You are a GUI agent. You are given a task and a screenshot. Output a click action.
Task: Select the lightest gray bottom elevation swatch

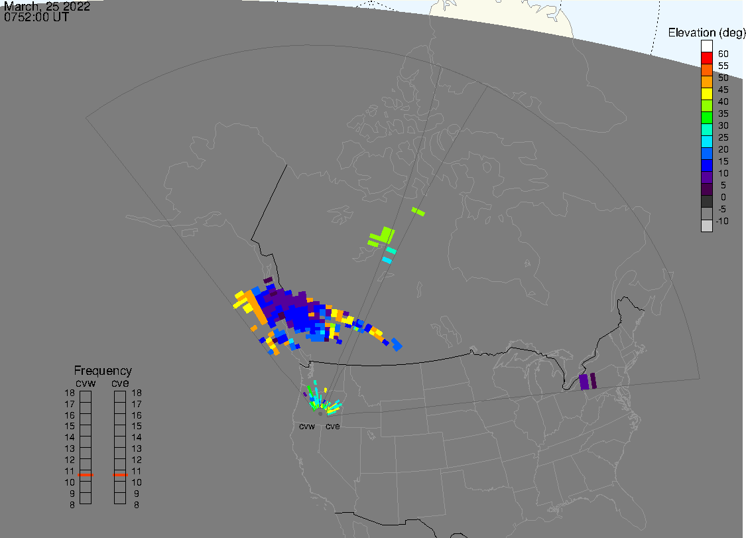(x=706, y=226)
